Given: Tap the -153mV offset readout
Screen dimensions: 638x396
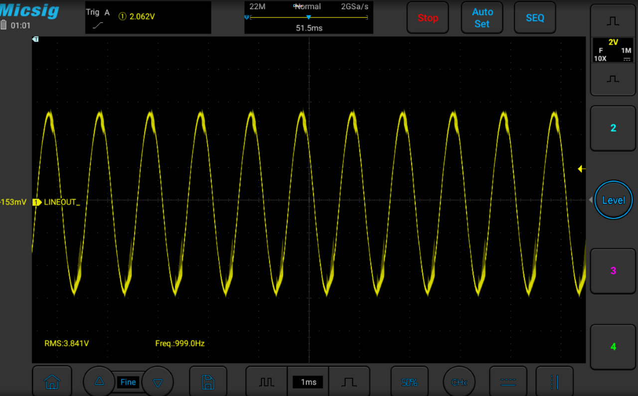Looking at the screenshot, I should coord(13,202).
